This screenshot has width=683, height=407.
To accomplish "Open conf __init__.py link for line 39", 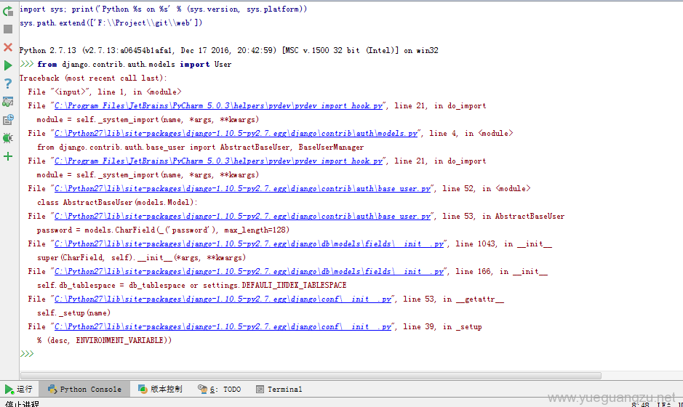I will coord(223,327).
